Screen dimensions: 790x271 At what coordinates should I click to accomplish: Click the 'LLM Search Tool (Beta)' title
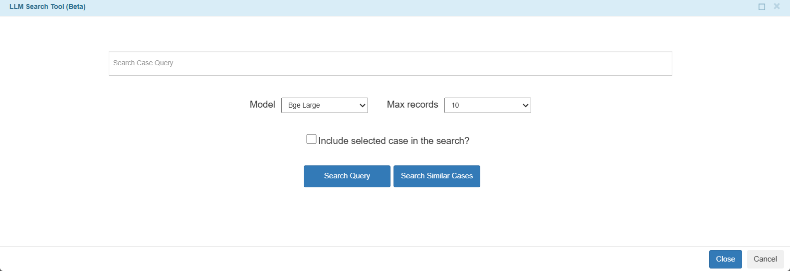coord(47,7)
